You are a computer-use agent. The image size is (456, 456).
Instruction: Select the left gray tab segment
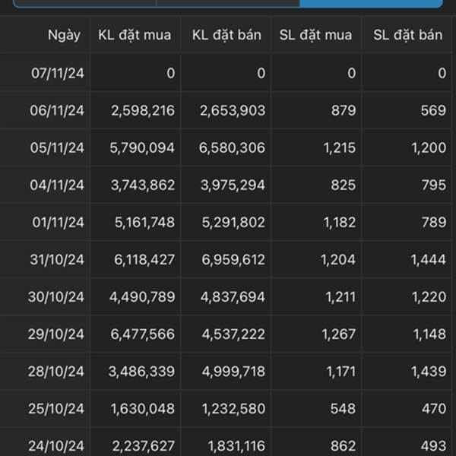pos(85,3)
